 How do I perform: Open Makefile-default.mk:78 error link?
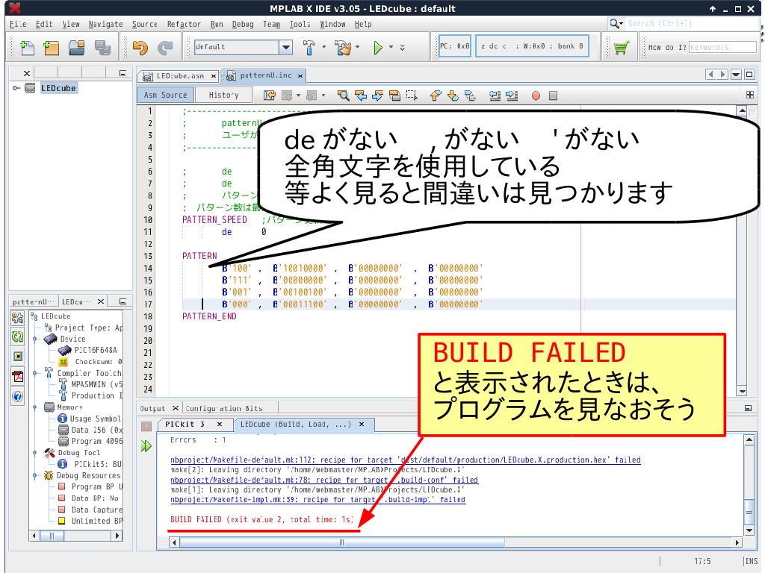click(x=324, y=480)
